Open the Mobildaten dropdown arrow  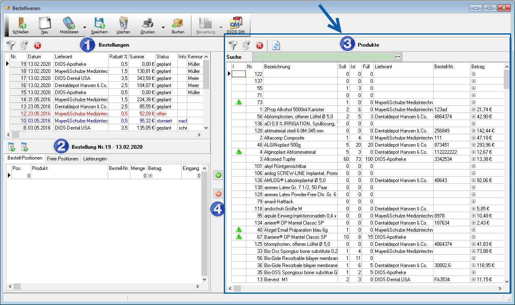[84, 27]
